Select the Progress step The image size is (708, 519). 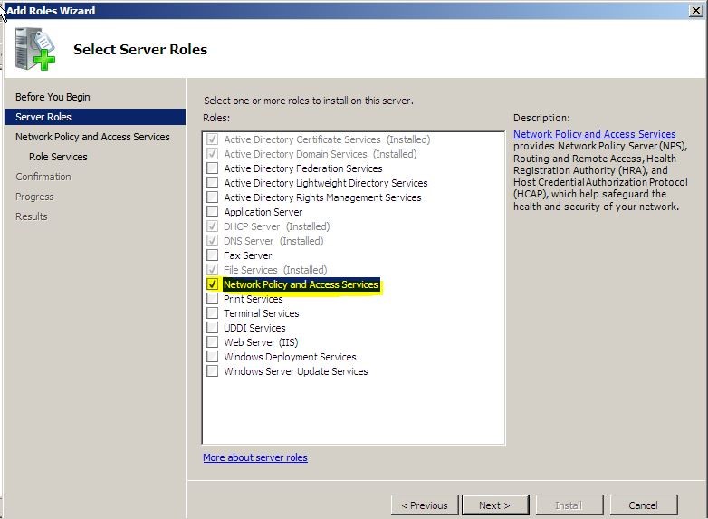click(34, 197)
